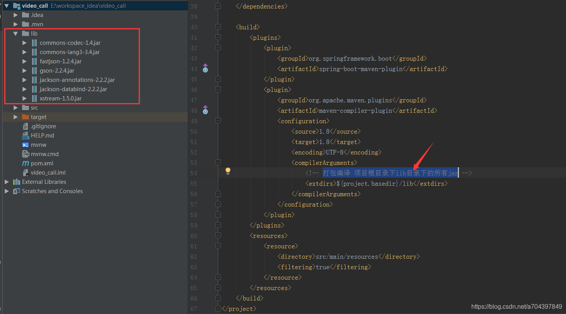Click the orange target folder icon
Viewport: 566px width, 314px height.
[x=25, y=117]
